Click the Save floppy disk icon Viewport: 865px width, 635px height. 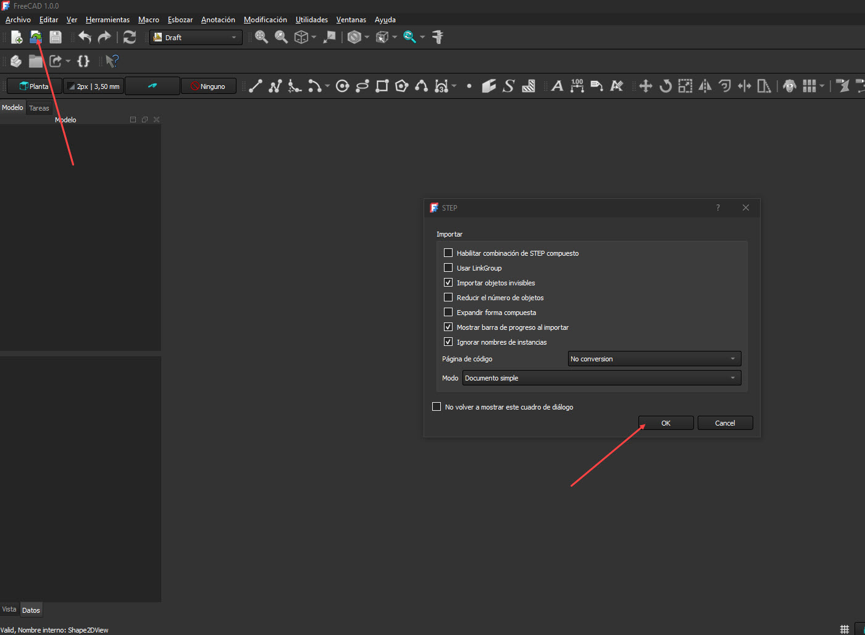(56, 37)
